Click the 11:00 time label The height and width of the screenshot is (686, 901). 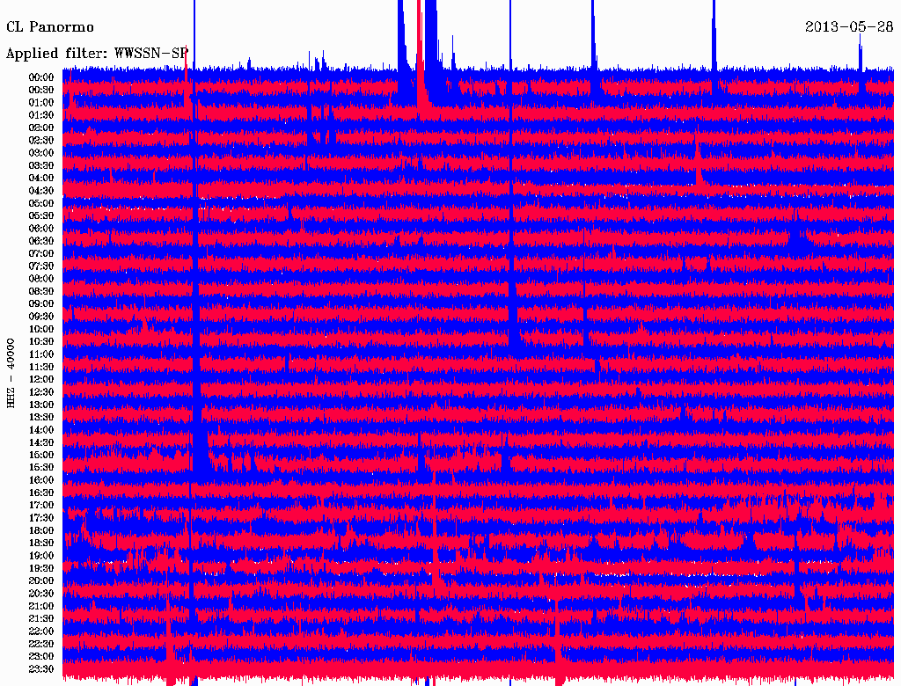tap(41, 354)
